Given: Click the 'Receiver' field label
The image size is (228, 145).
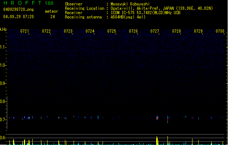Looking at the screenshot, I should [x=74, y=13].
